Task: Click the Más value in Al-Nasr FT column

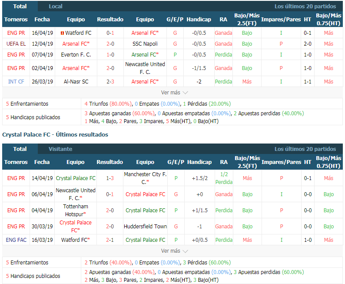Action: pyautogui.click(x=247, y=81)
